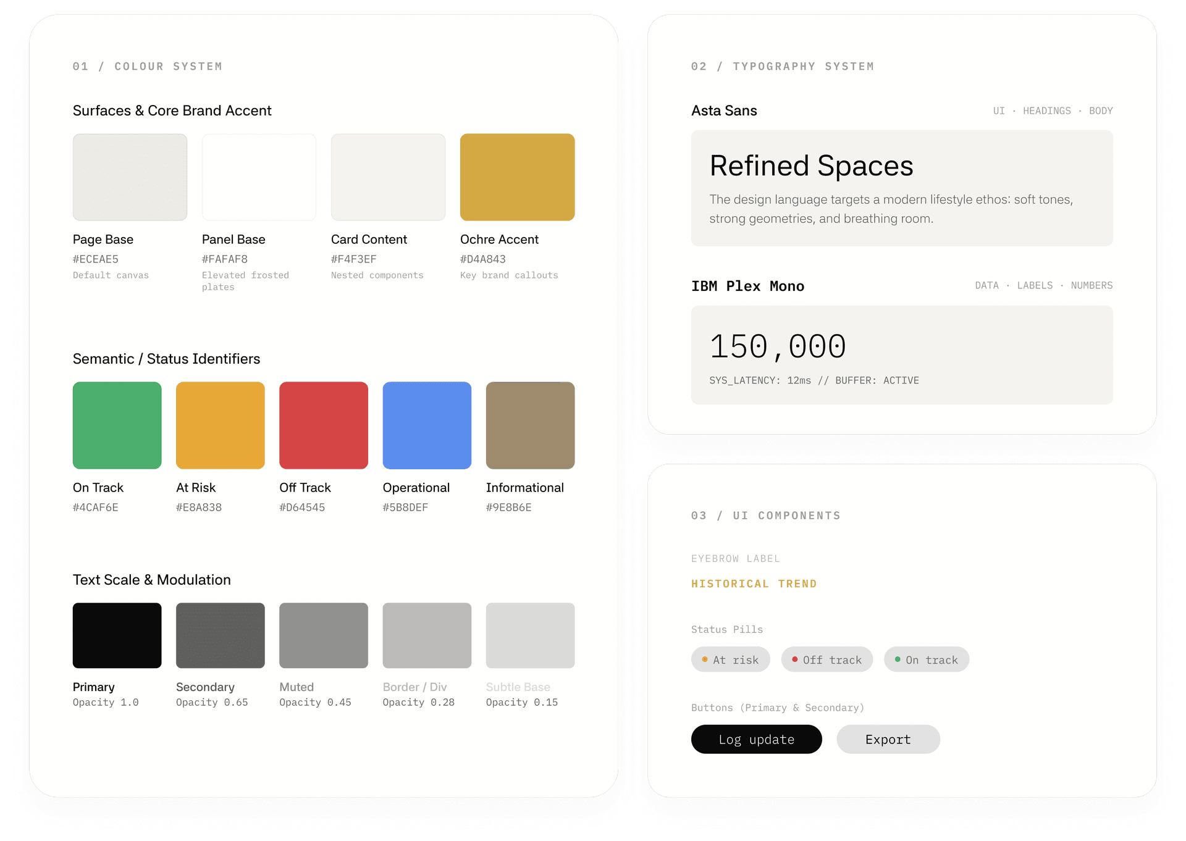The height and width of the screenshot is (841, 1186).
Task: Click the hex code #E8A838
Action: click(199, 508)
